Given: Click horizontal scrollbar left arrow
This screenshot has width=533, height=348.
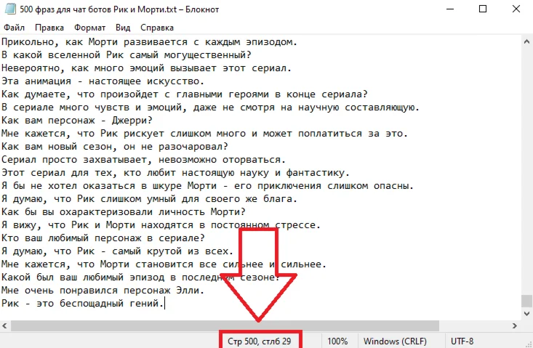Looking at the screenshot, I should (x=5, y=326).
